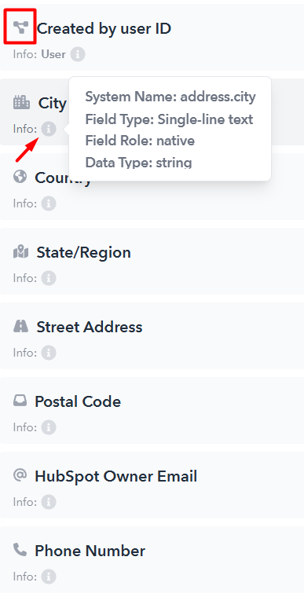Select the HubSpot Owner Email field label
Viewport: 304px width, 597px height.
coord(115,476)
